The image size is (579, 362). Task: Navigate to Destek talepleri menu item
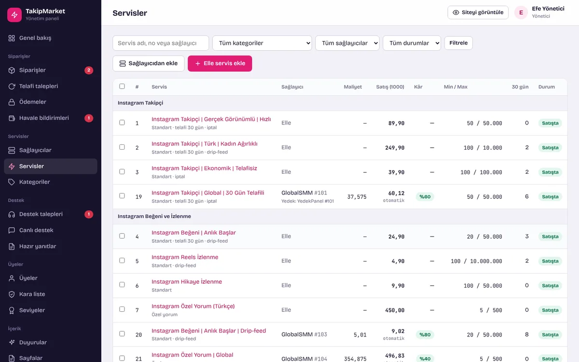tap(51, 214)
